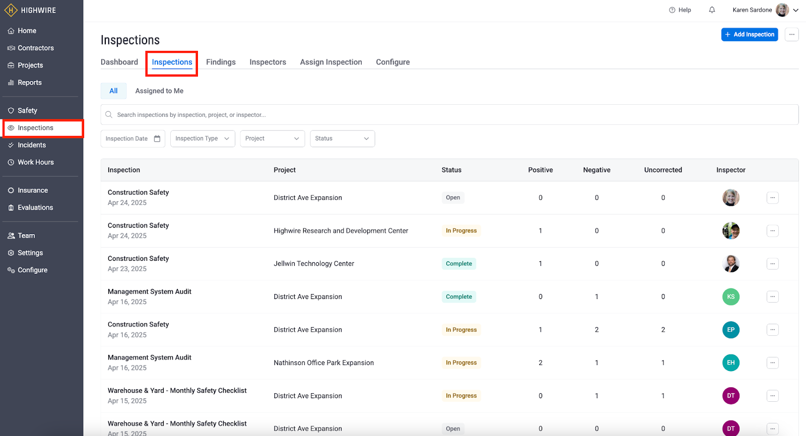Open row menu for KS Management System Audit
The image size is (806, 436).
pyautogui.click(x=772, y=297)
